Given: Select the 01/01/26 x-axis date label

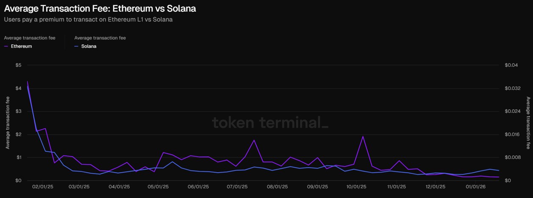Looking at the screenshot, I should tap(475, 186).
